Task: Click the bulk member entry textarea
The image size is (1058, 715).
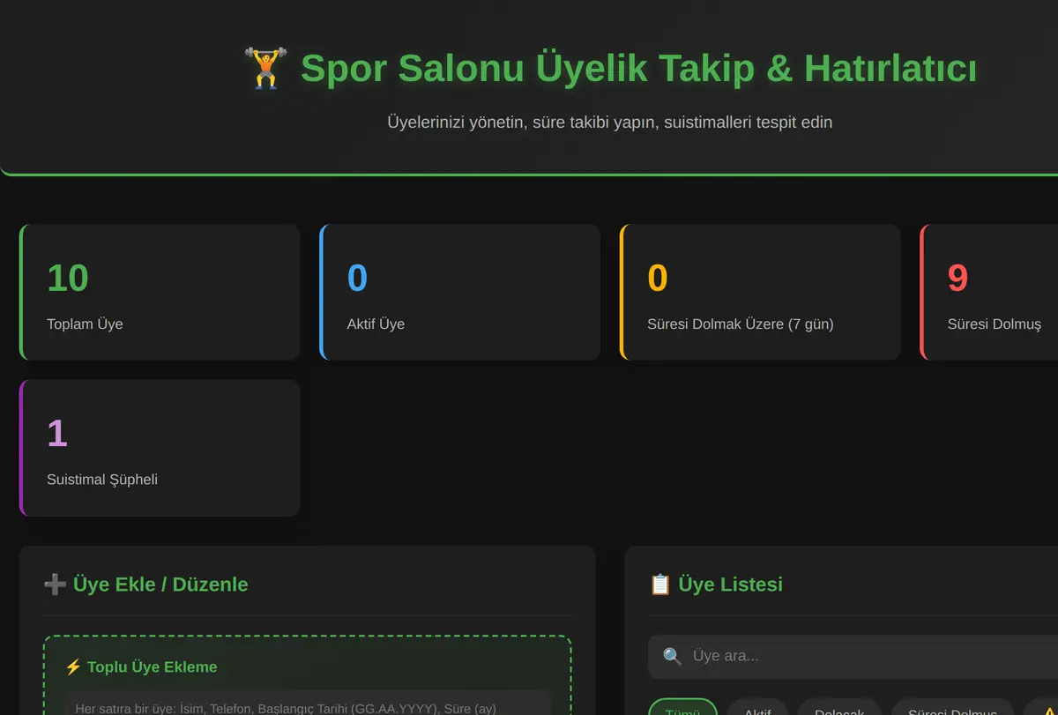Action: click(308, 703)
